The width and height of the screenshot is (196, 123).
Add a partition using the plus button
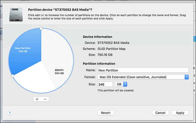[37, 99]
